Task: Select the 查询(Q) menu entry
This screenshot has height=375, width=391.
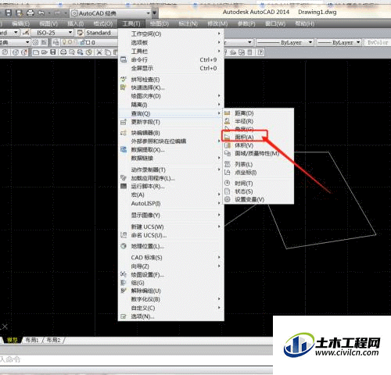Action: pos(171,113)
